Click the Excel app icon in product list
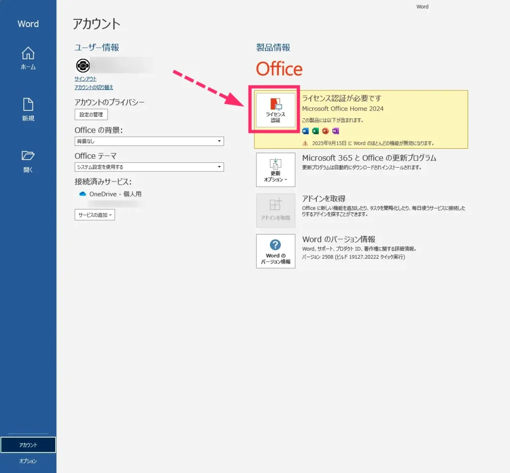The image size is (510, 473). click(x=315, y=131)
